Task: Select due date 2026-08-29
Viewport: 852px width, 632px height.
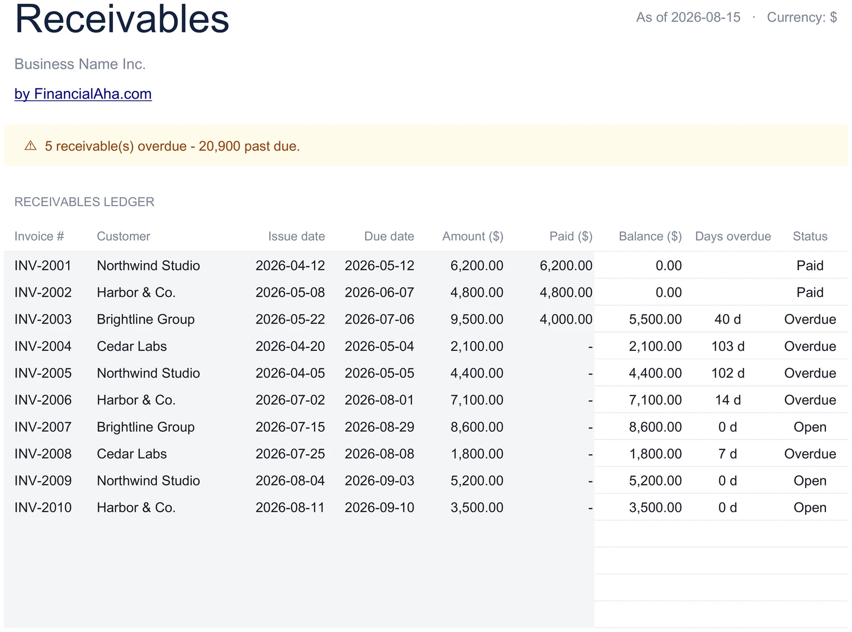Action: [x=379, y=427]
